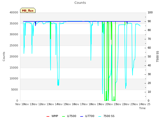Image resolution: width=161 pixels, height=121 pixels.
Task: Click the 40000 tick on the left axis
Action: [x=14, y=12]
